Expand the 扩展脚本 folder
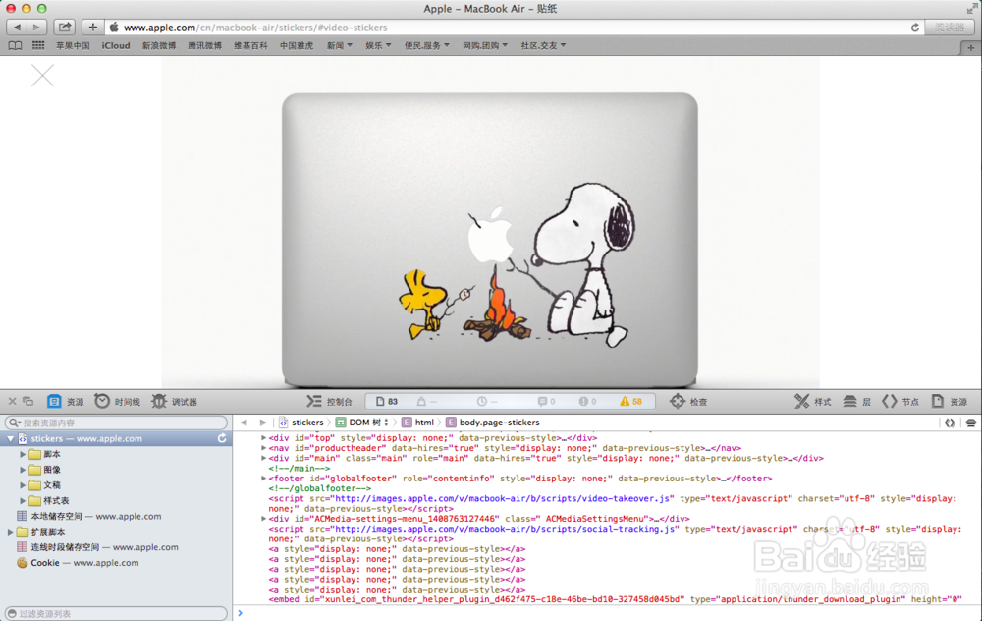 coord(10,532)
